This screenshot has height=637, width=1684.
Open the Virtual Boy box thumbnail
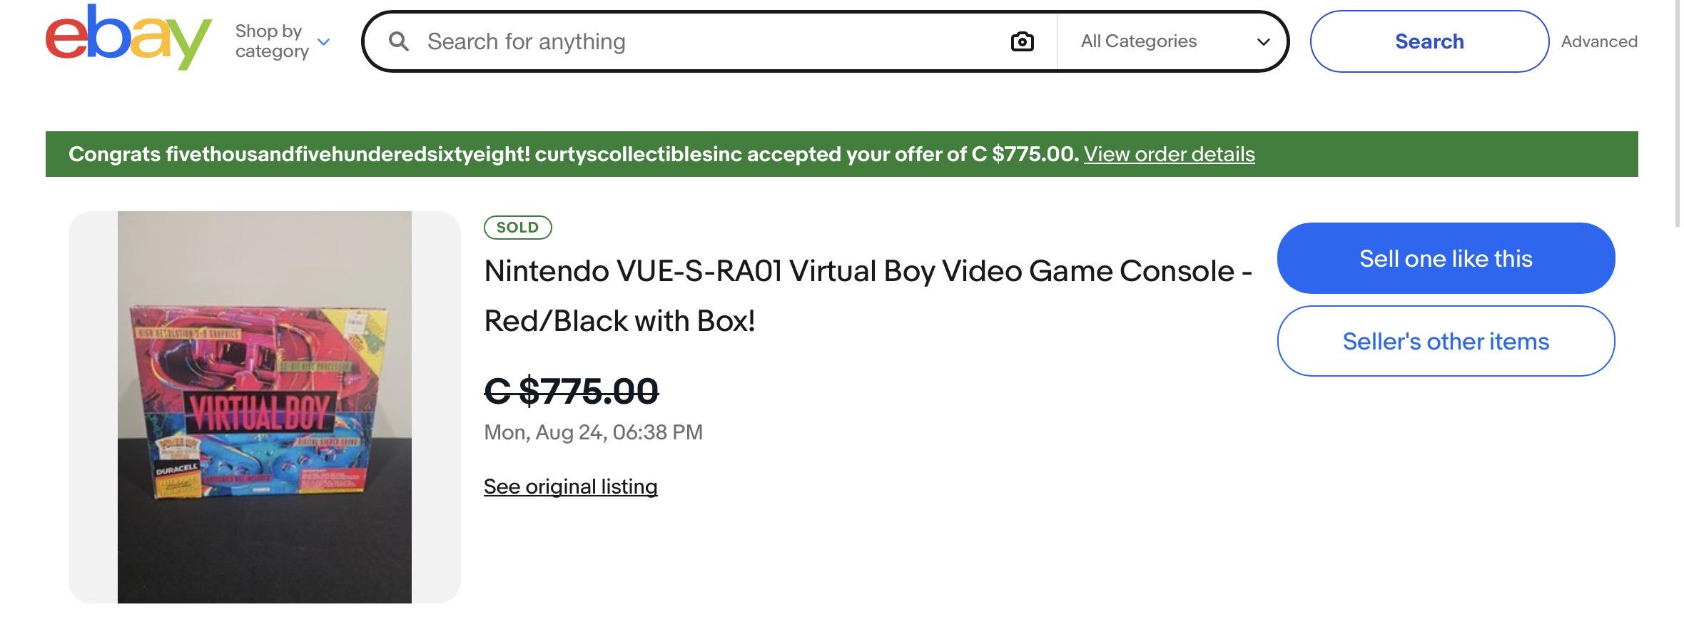[265, 407]
